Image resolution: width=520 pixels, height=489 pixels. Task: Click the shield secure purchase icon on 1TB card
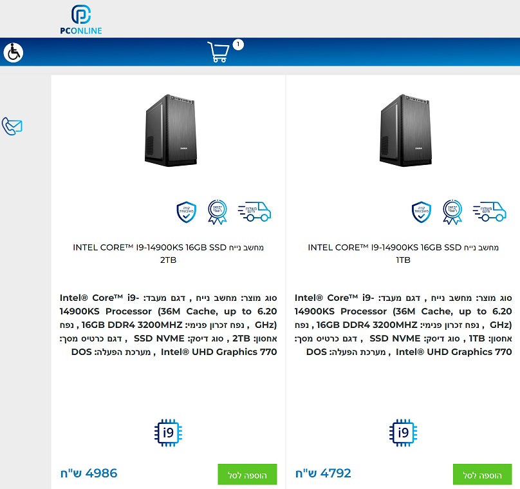point(422,212)
